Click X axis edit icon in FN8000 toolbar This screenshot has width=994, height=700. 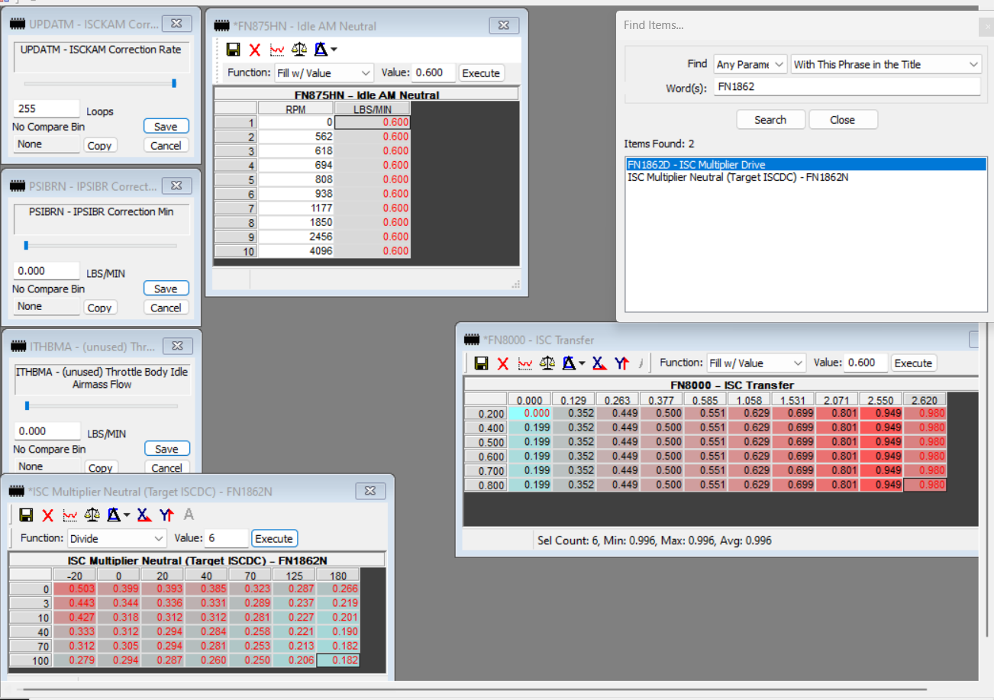(599, 363)
